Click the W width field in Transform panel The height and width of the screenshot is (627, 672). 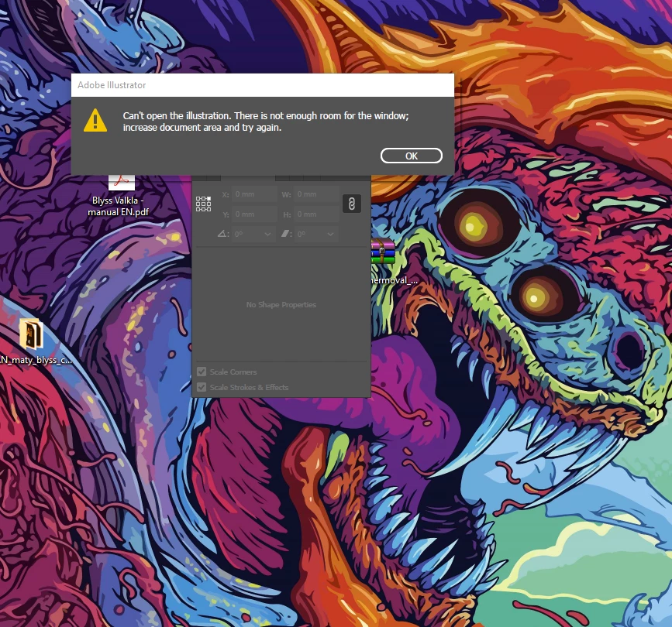(316, 194)
